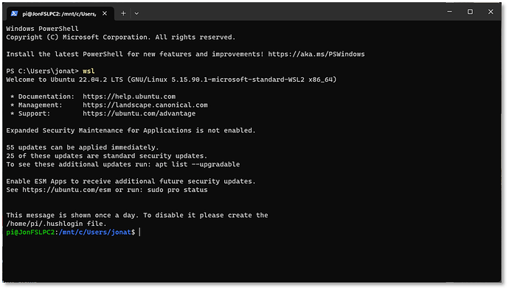Click the 'Welcome to Ubuntu 22.04.2 LTS' line
Screen dimensions: 509x290
(x=171, y=79)
